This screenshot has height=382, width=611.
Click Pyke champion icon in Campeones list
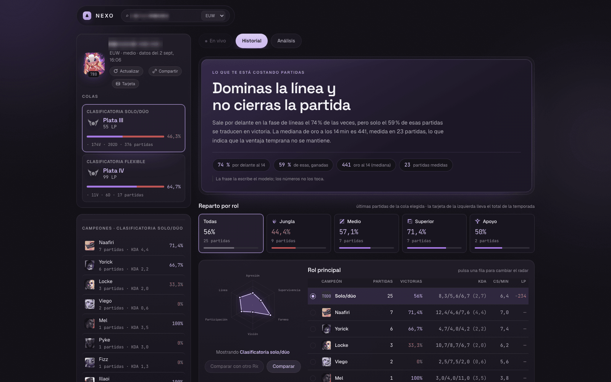90,343
